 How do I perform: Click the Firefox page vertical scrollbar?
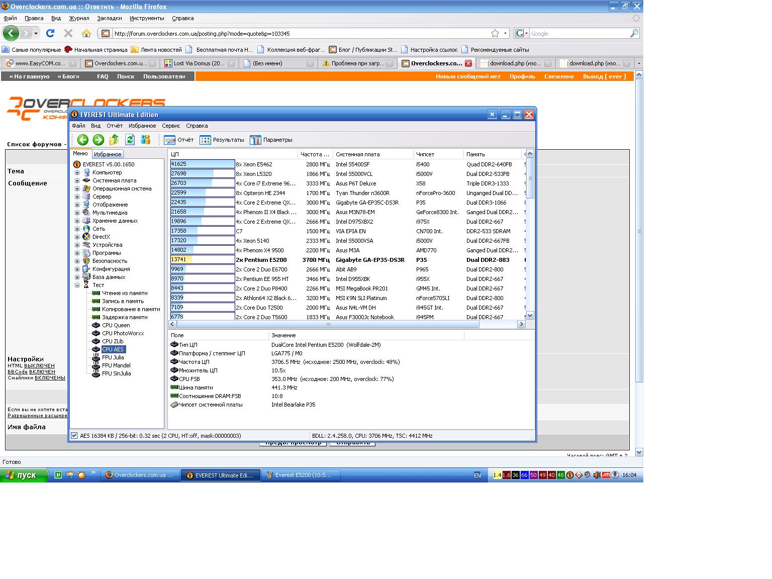[x=639, y=263]
